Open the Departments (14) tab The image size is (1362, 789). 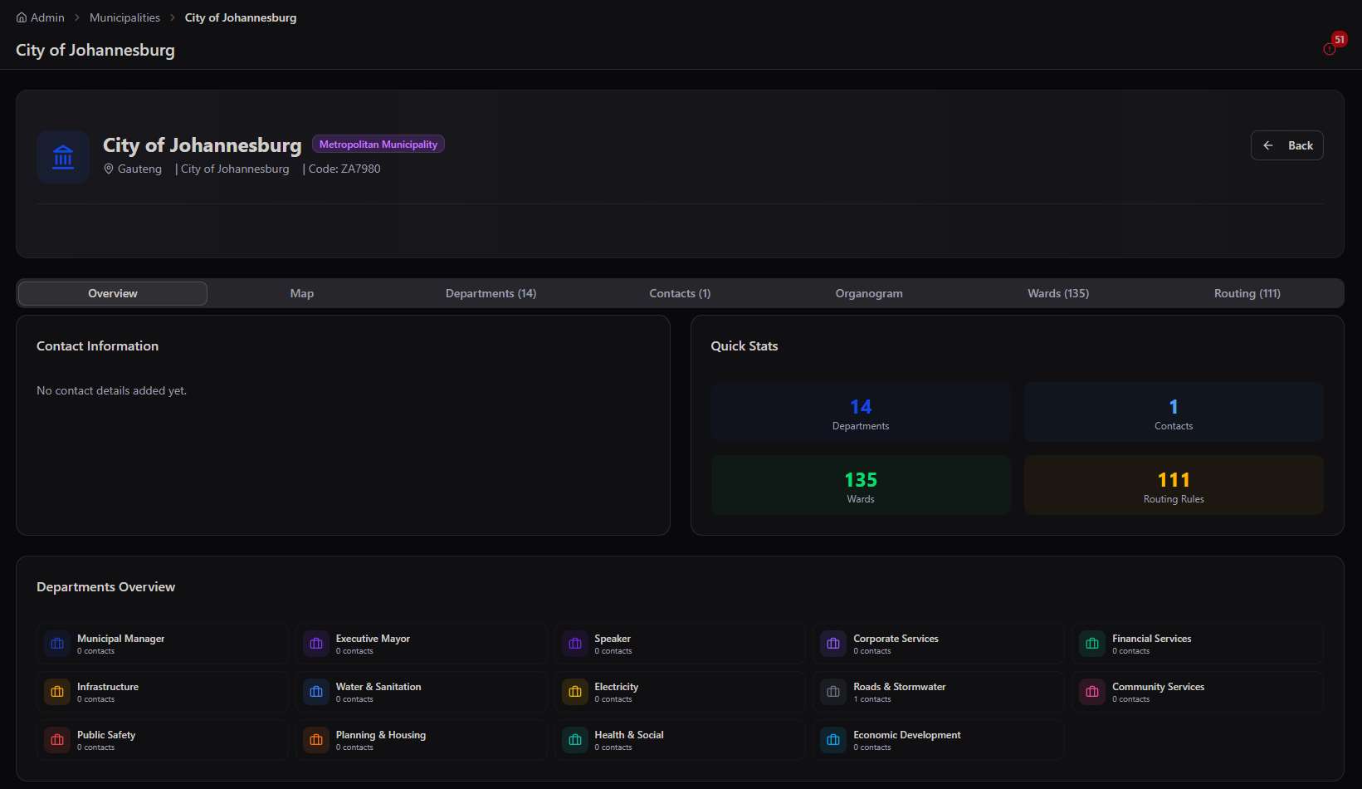click(x=491, y=293)
